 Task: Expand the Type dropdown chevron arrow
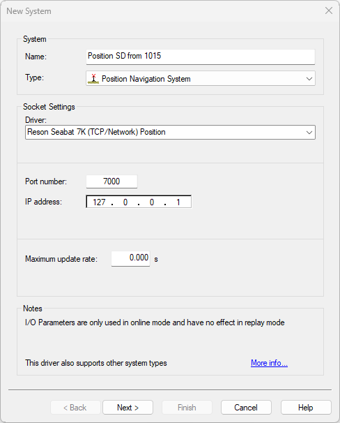point(309,79)
